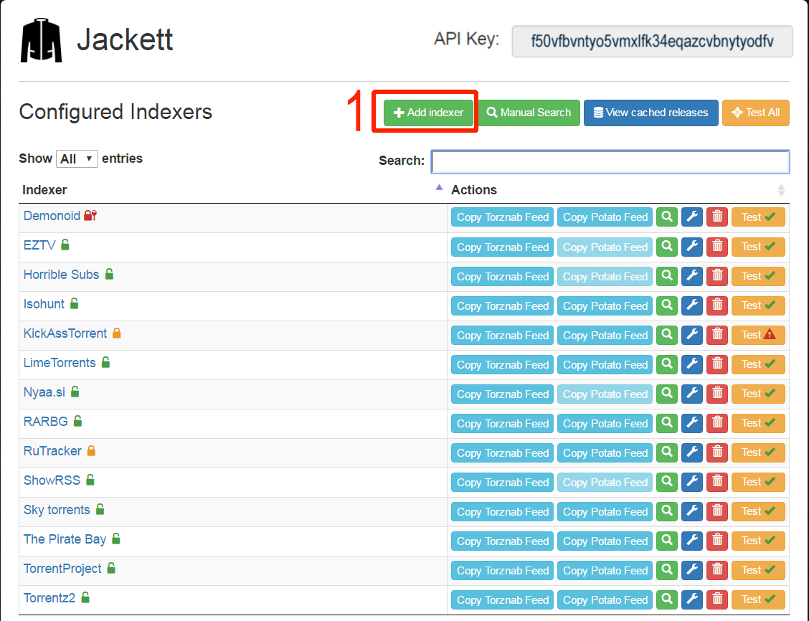Delete Torrentz2 using trash icon
Viewport: 809px width, 621px height.
coord(717,599)
